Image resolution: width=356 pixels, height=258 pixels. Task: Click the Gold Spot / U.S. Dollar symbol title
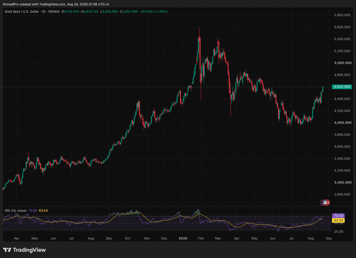tap(22, 11)
